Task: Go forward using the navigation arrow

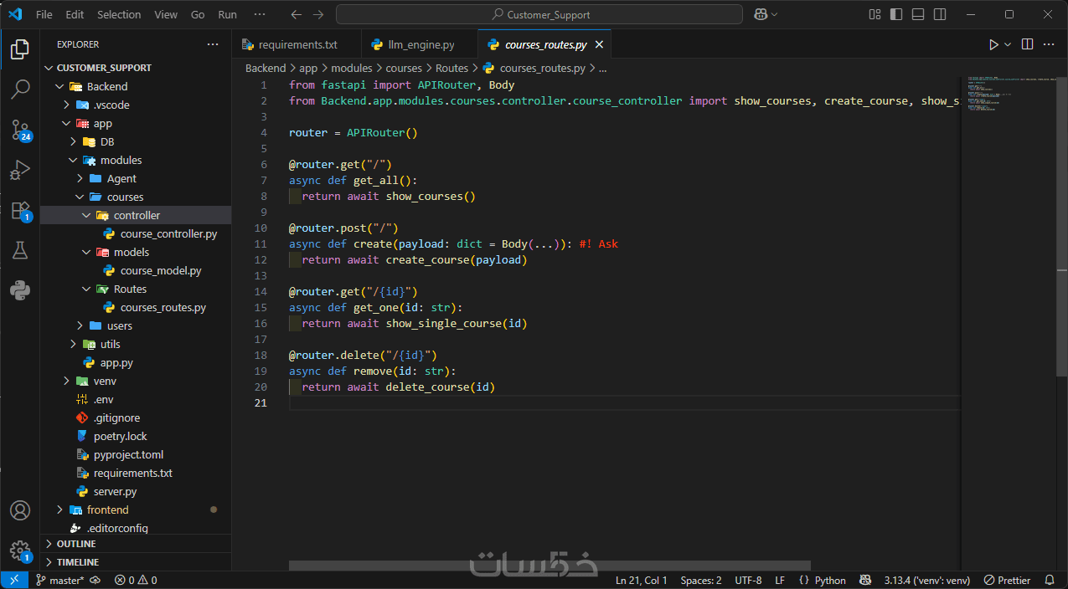Action: [318, 14]
